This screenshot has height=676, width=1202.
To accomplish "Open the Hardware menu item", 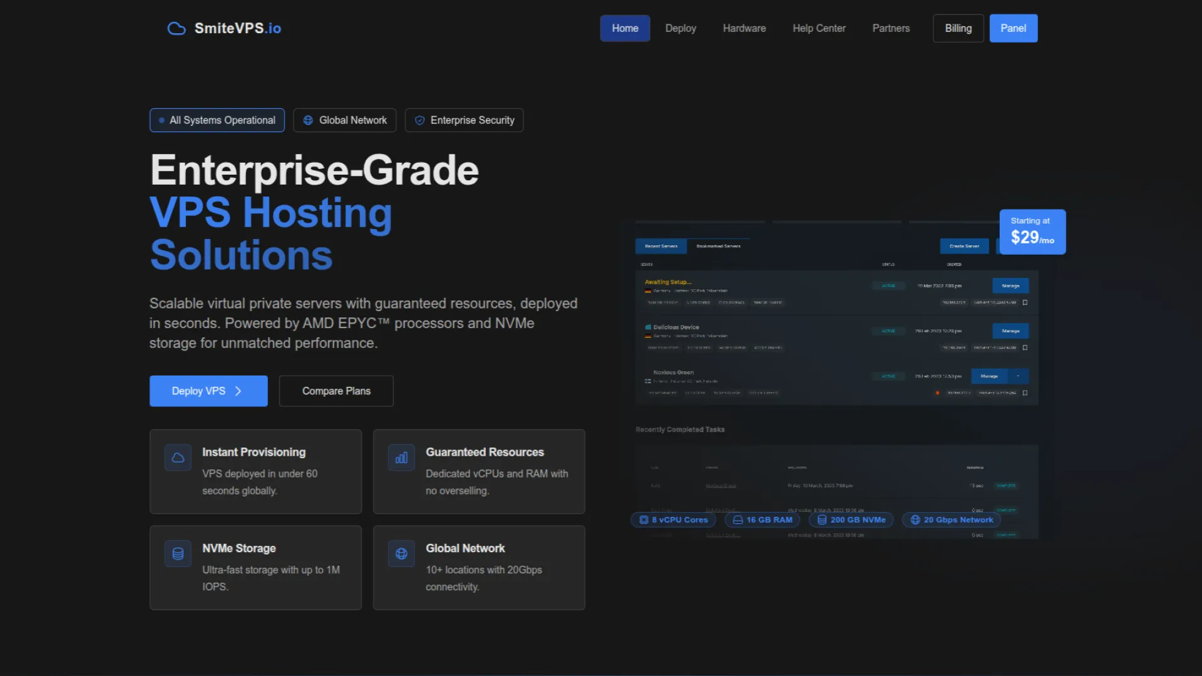I will pos(744,29).
